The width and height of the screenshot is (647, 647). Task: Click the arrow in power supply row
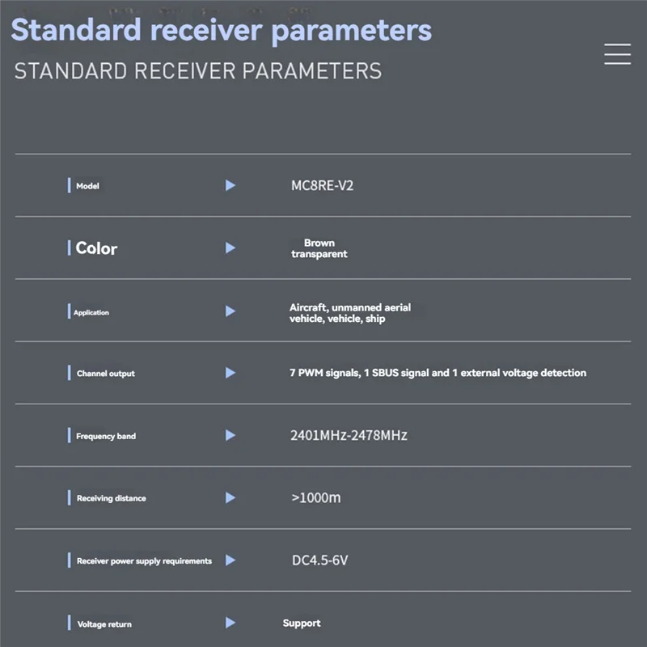click(230, 560)
